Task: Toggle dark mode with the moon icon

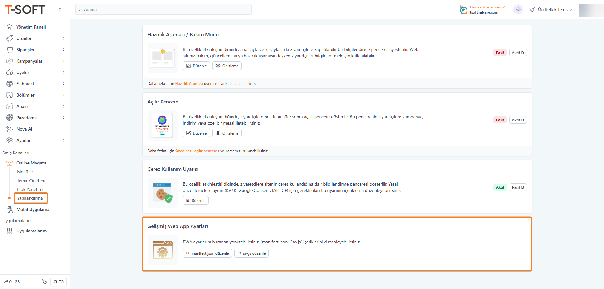Action: 44,281
